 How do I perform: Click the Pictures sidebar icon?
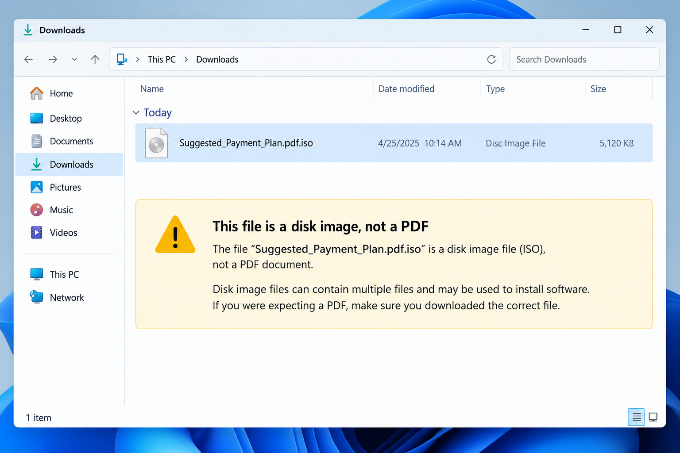37,187
